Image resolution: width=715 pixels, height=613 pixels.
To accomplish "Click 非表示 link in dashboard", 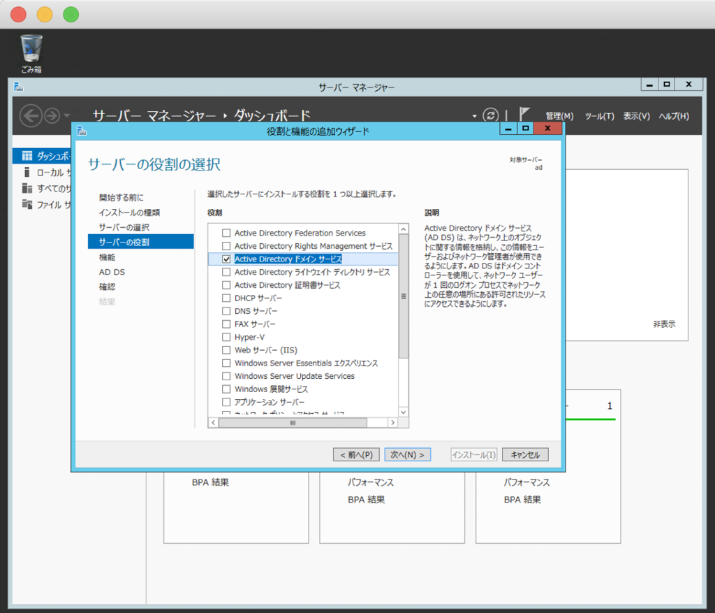I will tap(664, 324).
